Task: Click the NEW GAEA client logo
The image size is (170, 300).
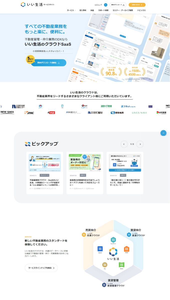Action: click(x=7, y=112)
